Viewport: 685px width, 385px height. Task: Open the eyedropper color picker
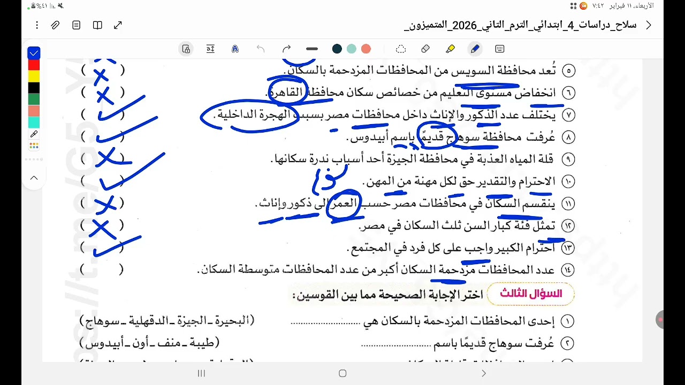click(x=34, y=134)
